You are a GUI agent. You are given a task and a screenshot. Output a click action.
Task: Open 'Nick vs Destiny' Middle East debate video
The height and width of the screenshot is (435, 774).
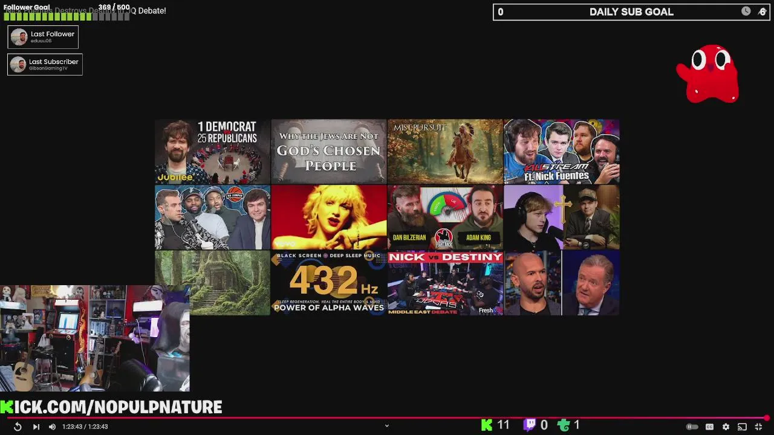(445, 283)
